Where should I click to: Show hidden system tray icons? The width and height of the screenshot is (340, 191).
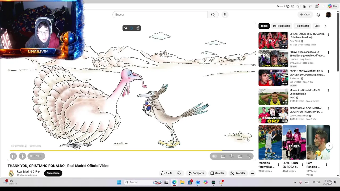295,183
